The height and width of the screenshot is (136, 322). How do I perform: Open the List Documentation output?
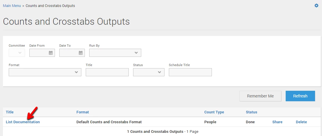23,122
